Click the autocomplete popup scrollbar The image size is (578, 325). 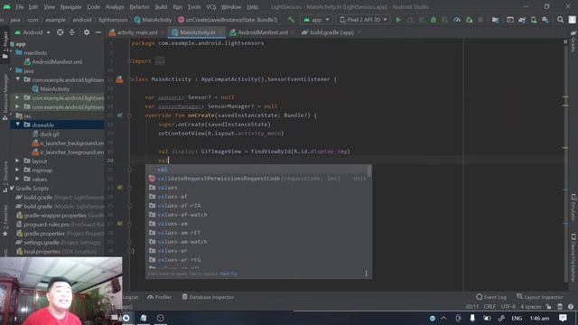(x=369, y=171)
